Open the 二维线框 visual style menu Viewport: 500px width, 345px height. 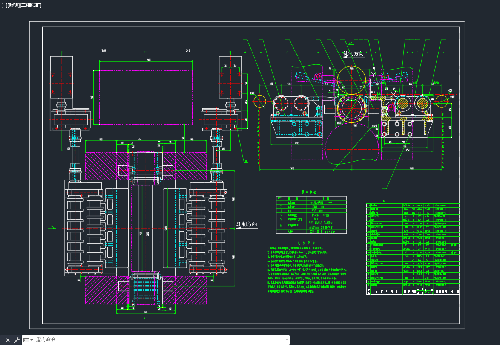(30, 5)
